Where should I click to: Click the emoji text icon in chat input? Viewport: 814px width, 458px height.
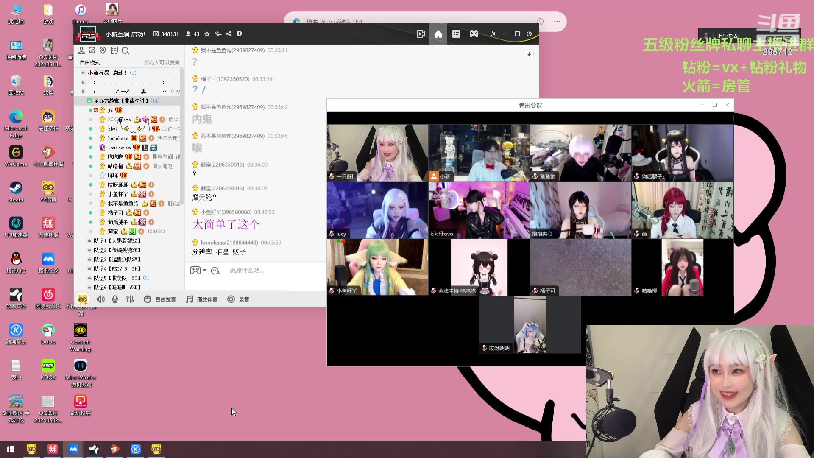click(215, 271)
